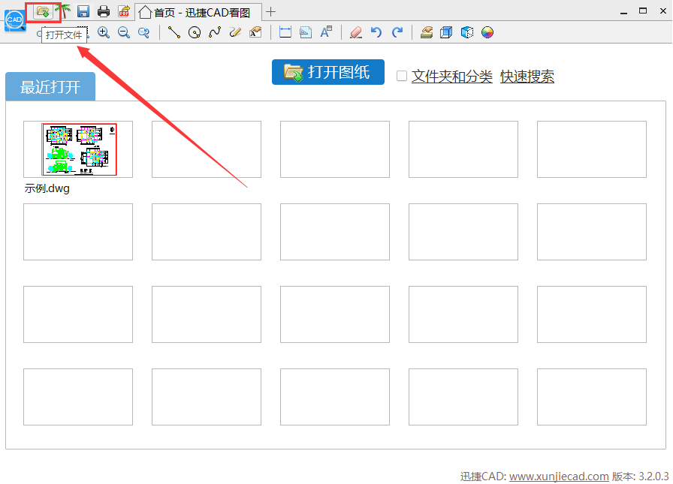Select the distance measurement tool
Image resolution: width=673 pixels, height=484 pixels.
pos(285,32)
